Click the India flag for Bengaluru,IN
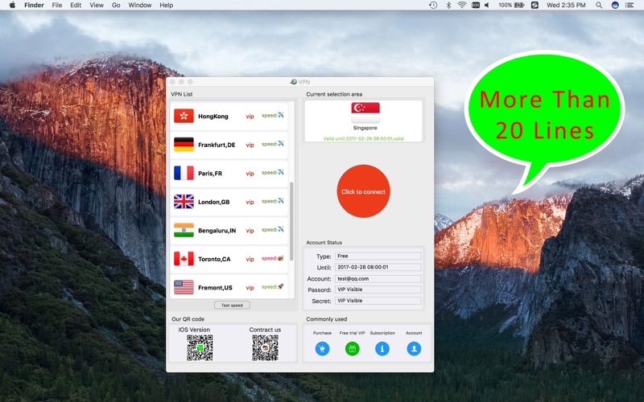 [184, 230]
